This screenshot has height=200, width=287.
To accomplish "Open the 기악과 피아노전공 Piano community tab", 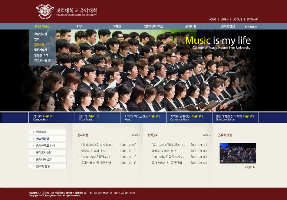I will (143, 118).
